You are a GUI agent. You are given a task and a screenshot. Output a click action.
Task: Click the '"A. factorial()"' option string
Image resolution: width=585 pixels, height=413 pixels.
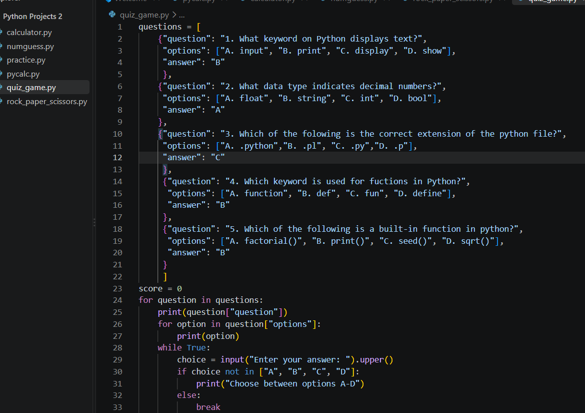click(x=263, y=241)
